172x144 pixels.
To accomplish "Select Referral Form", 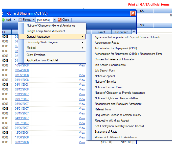I will coord(103,109).
